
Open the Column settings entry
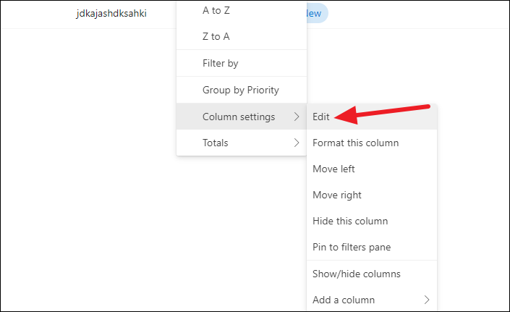click(x=238, y=117)
